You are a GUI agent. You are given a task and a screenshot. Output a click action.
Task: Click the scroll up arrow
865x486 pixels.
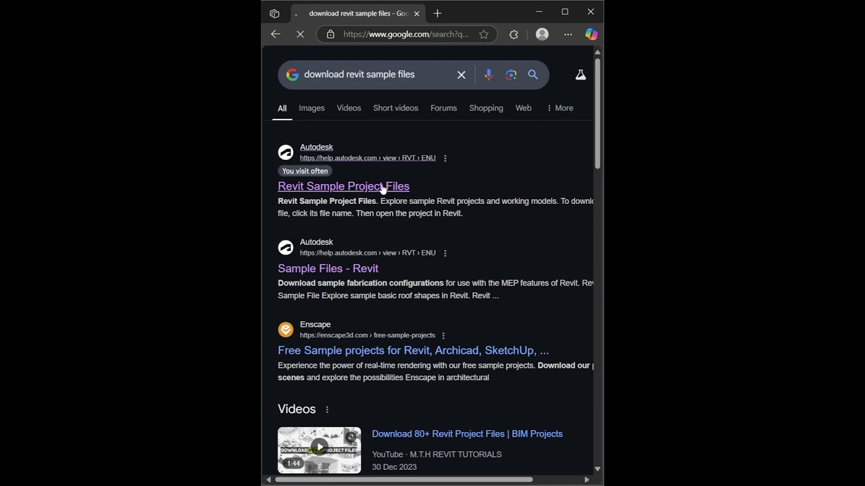[597, 52]
